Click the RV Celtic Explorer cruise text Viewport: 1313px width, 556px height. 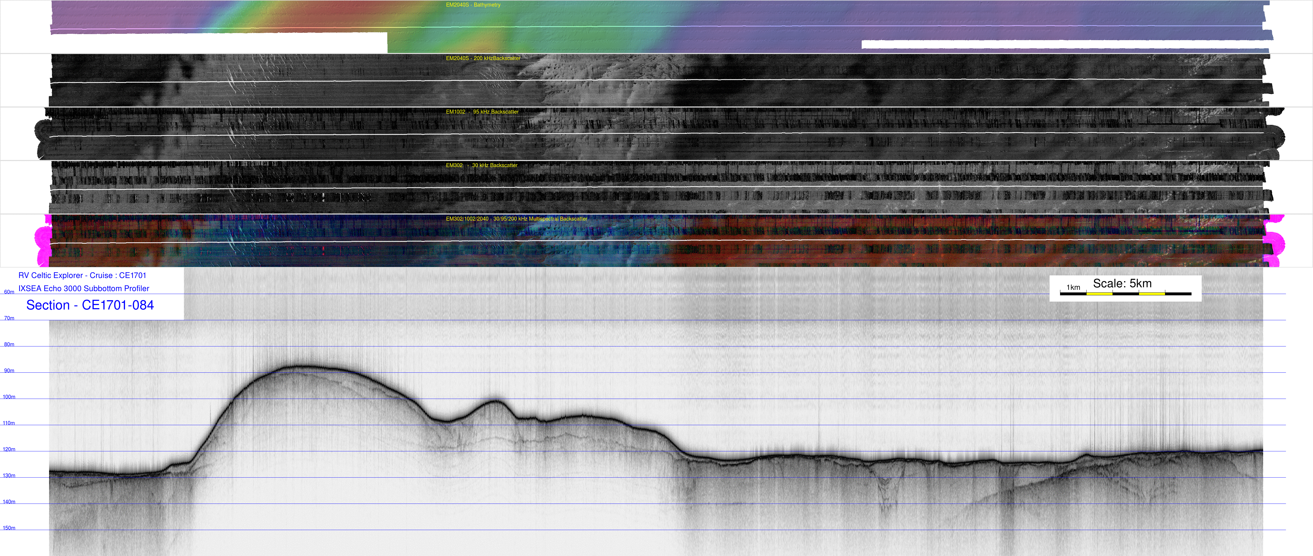tap(82, 276)
